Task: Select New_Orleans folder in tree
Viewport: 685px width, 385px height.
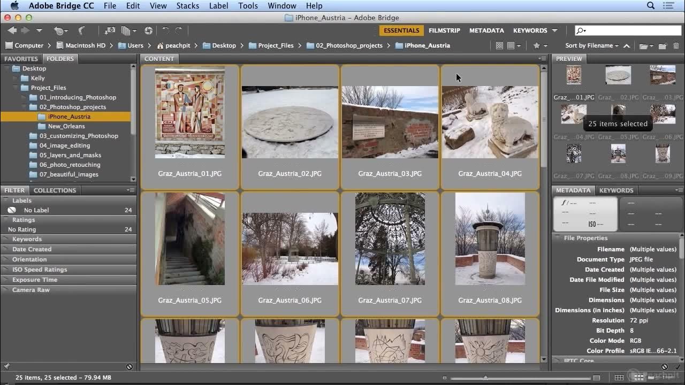Action: pos(66,126)
